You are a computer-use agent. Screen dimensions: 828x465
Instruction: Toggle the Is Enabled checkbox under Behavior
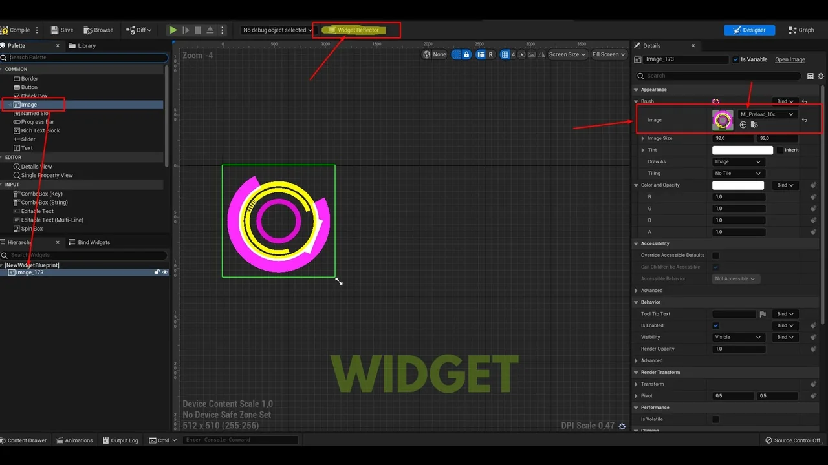715,325
